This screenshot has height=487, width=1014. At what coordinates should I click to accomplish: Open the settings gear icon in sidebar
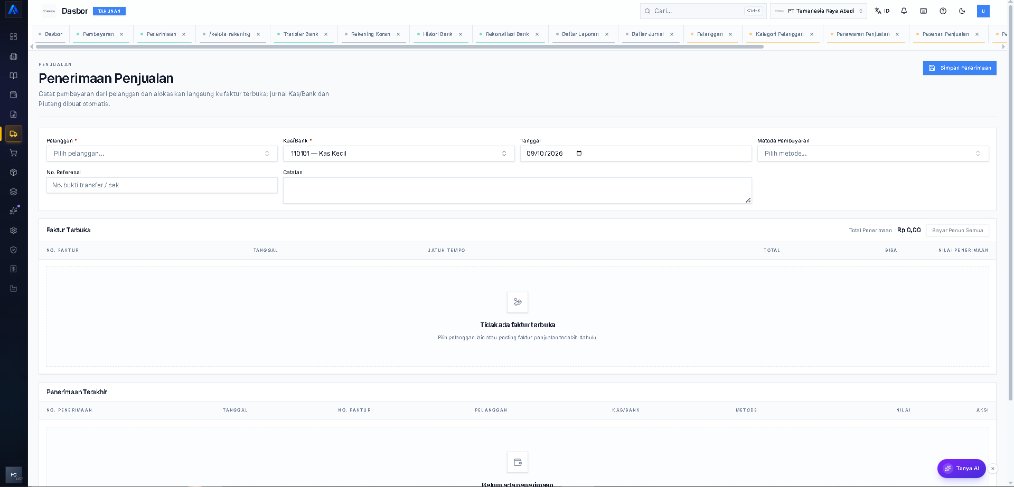point(14,231)
